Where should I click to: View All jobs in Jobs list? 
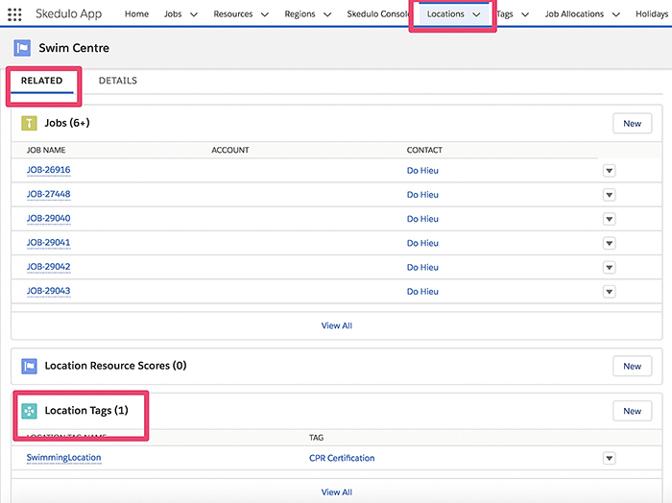coord(337,325)
